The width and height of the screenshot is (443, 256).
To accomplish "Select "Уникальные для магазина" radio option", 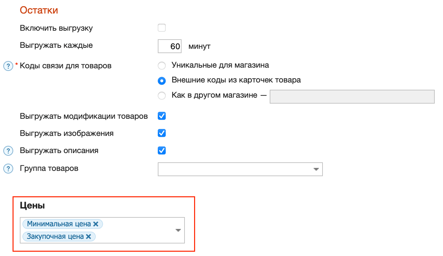I will click(x=161, y=65).
